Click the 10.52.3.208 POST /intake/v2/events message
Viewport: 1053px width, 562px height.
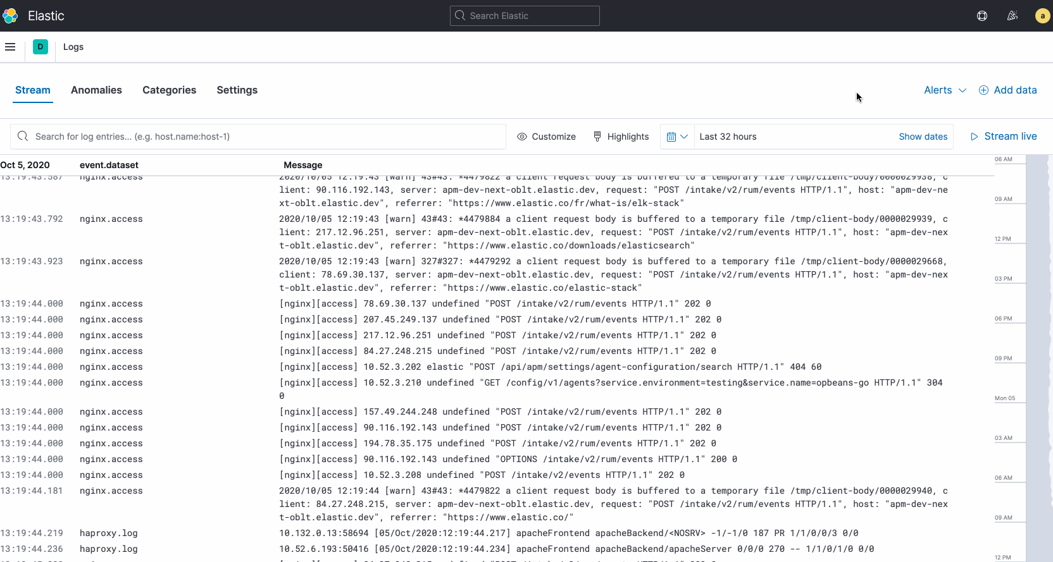pos(482,475)
